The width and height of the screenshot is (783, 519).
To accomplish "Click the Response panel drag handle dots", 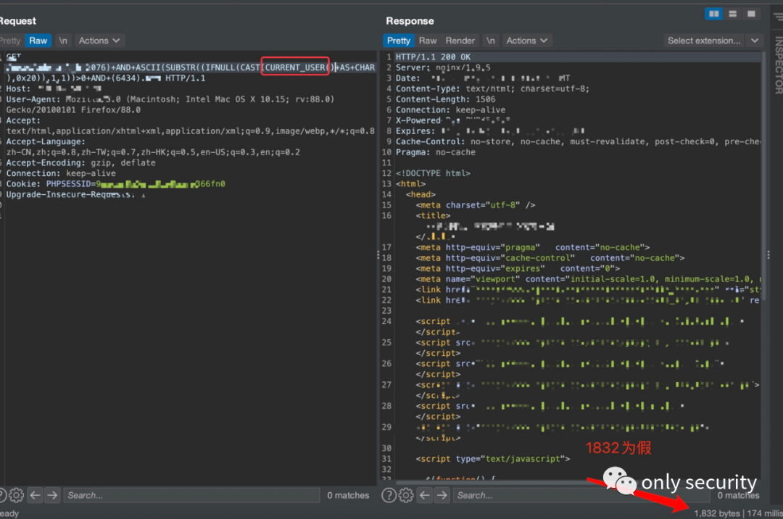I will click(x=768, y=255).
